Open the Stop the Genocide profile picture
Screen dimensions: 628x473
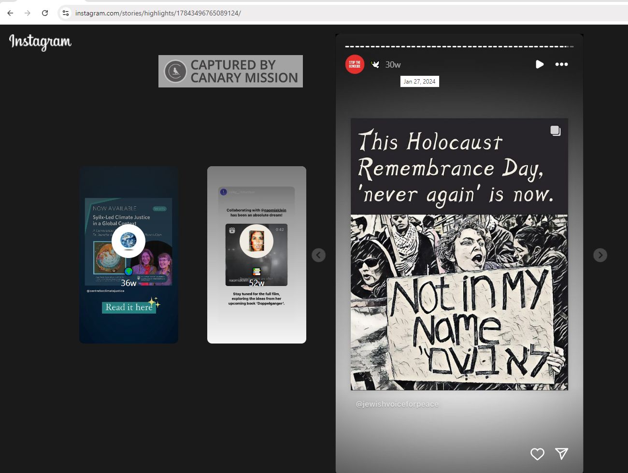click(355, 64)
